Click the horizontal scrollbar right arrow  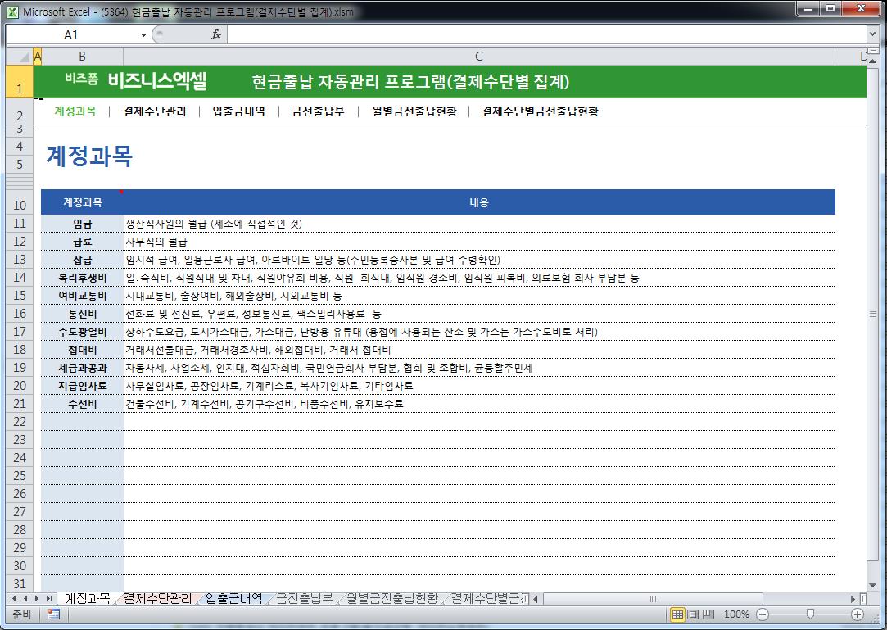click(x=853, y=598)
